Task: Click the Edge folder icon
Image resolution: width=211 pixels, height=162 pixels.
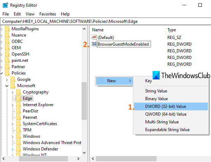Action: 18,98
